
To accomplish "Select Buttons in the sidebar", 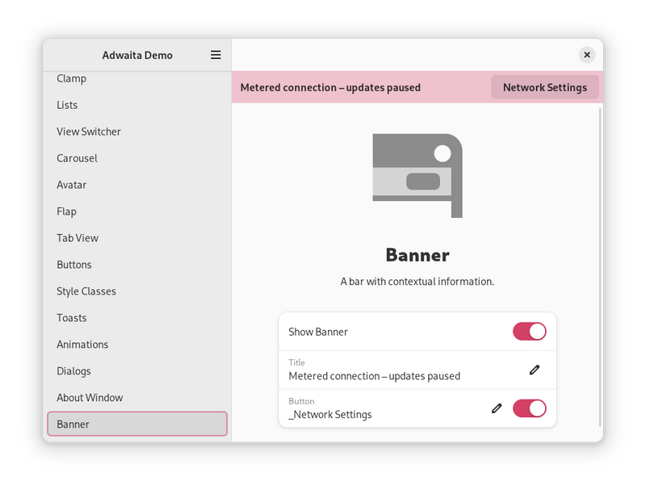I will pos(137,265).
